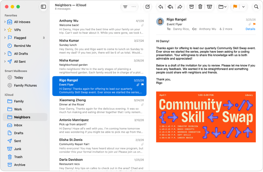Select the Neighbors folder
This screenshot has height=172, width=263.
[x=25, y=117]
